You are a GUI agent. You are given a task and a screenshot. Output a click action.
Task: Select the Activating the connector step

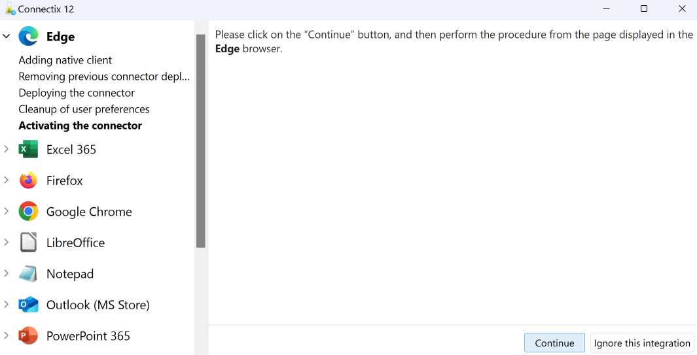[80, 126]
